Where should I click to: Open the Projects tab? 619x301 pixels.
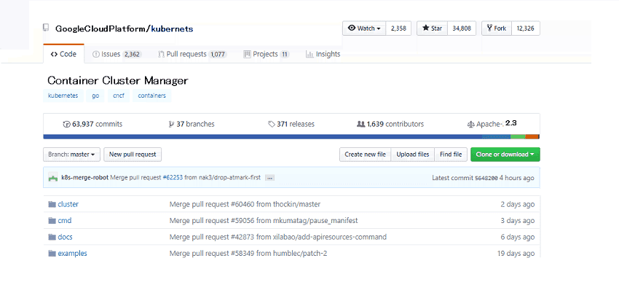[x=266, y=54]
